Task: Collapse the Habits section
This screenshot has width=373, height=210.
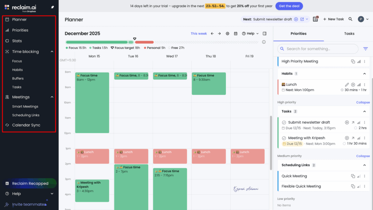Action: tap(364, 73)
